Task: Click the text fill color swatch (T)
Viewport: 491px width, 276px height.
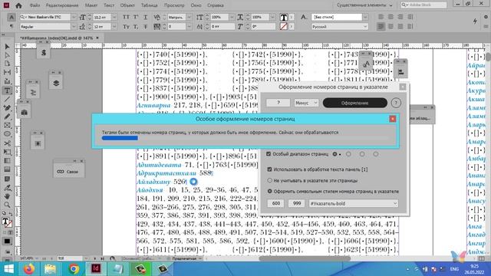Action: coord(284,17)
